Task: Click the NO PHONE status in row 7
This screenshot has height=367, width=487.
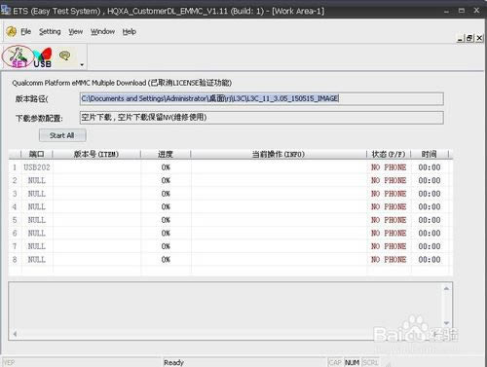Action: click(389, 246)
